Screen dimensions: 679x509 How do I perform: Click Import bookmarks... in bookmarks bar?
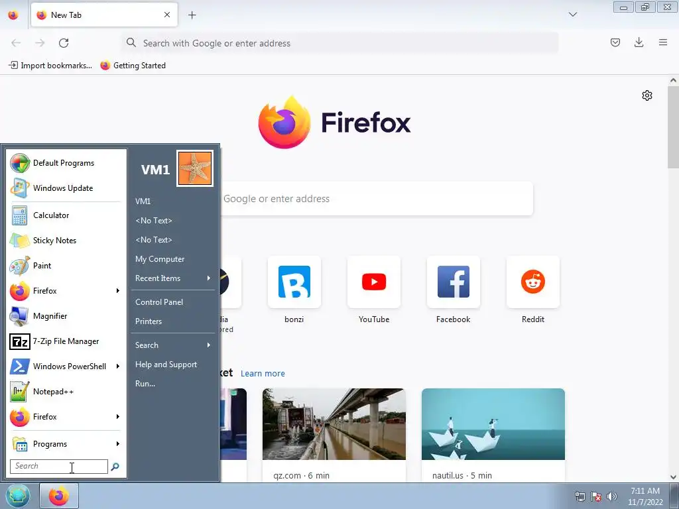[50, 66]
